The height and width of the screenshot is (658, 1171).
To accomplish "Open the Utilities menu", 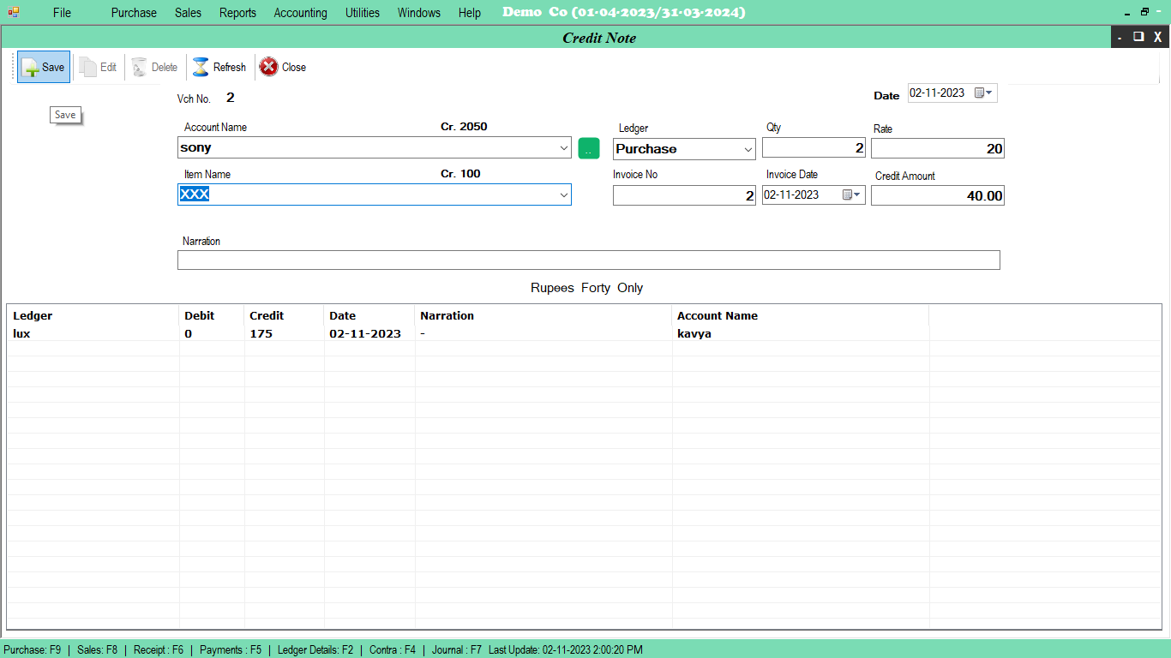I will click(362, 12).
